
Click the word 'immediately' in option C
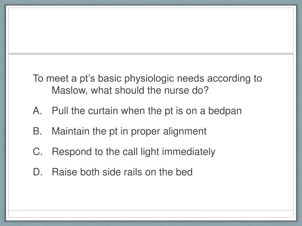pos(188,152)
